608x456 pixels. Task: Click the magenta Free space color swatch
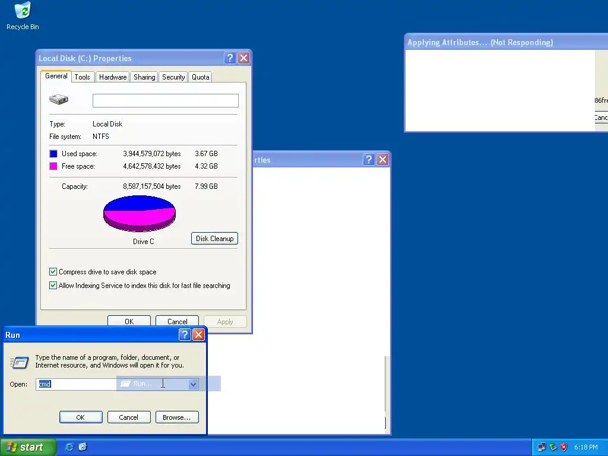(x=53, y=166)
